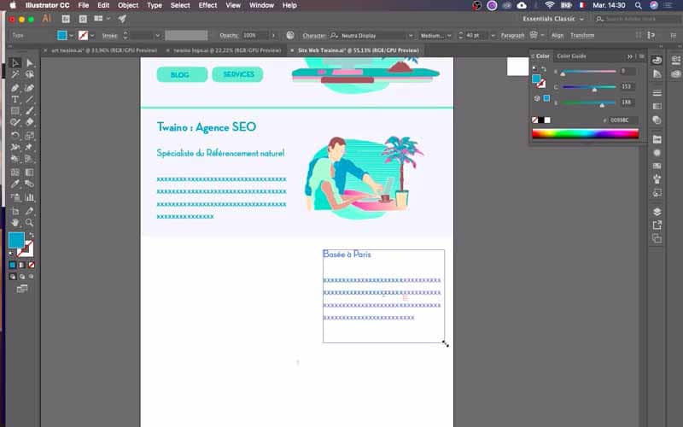
Task: Select the Hand tool
Action: (x=15, y=223)
